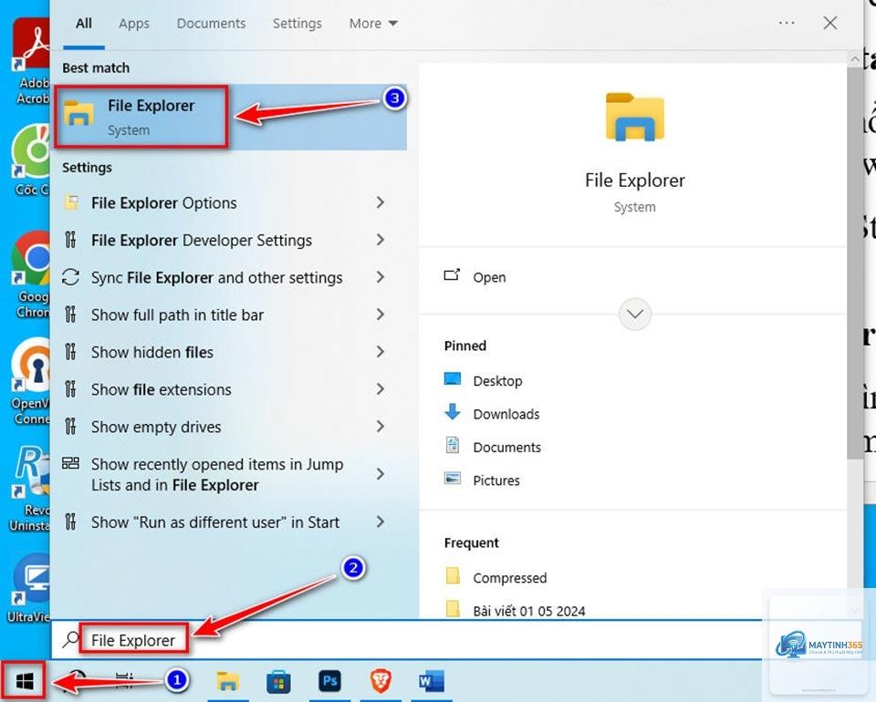Expand arrow for File Explorer Options
The image size is (876, 702).
(x=381, y=202)
